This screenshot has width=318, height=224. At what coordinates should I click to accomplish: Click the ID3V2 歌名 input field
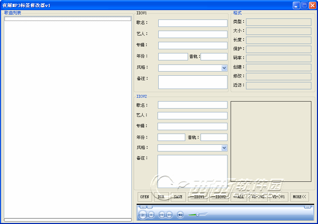pyautogui.click(x=193, y=105)
